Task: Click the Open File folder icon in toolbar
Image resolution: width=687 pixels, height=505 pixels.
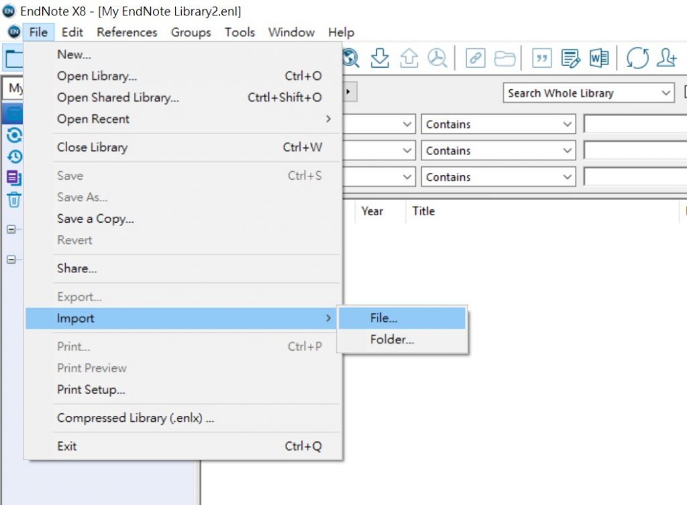Action: pyautogui.click(x=505, y=58)
